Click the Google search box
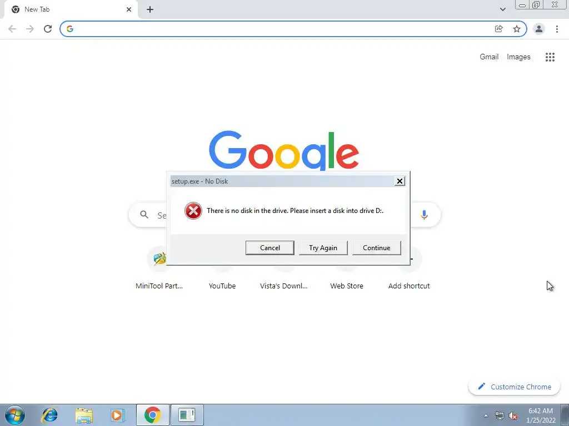The height and width of the screenshot is (426, 569). pos(284,215)
